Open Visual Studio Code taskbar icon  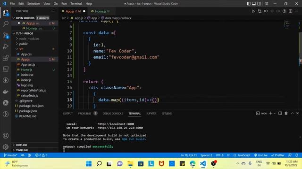pos(203,163)
